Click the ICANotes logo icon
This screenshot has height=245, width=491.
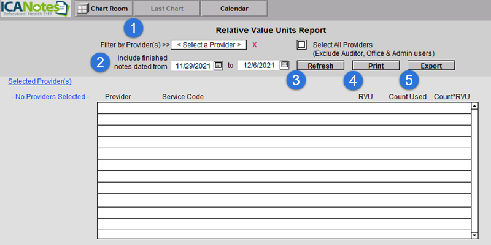coord(36,9)
